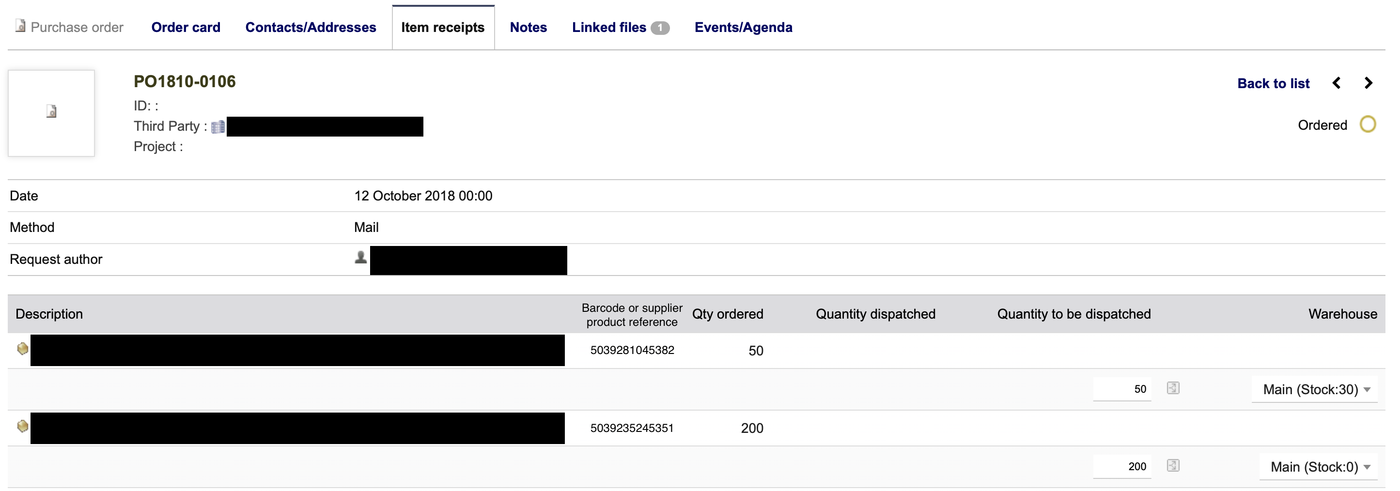Click the Back to list link
Image resolution: width=1400 pixels, height=491 pixels.
pyautogui.click(x=1274, y=83)
